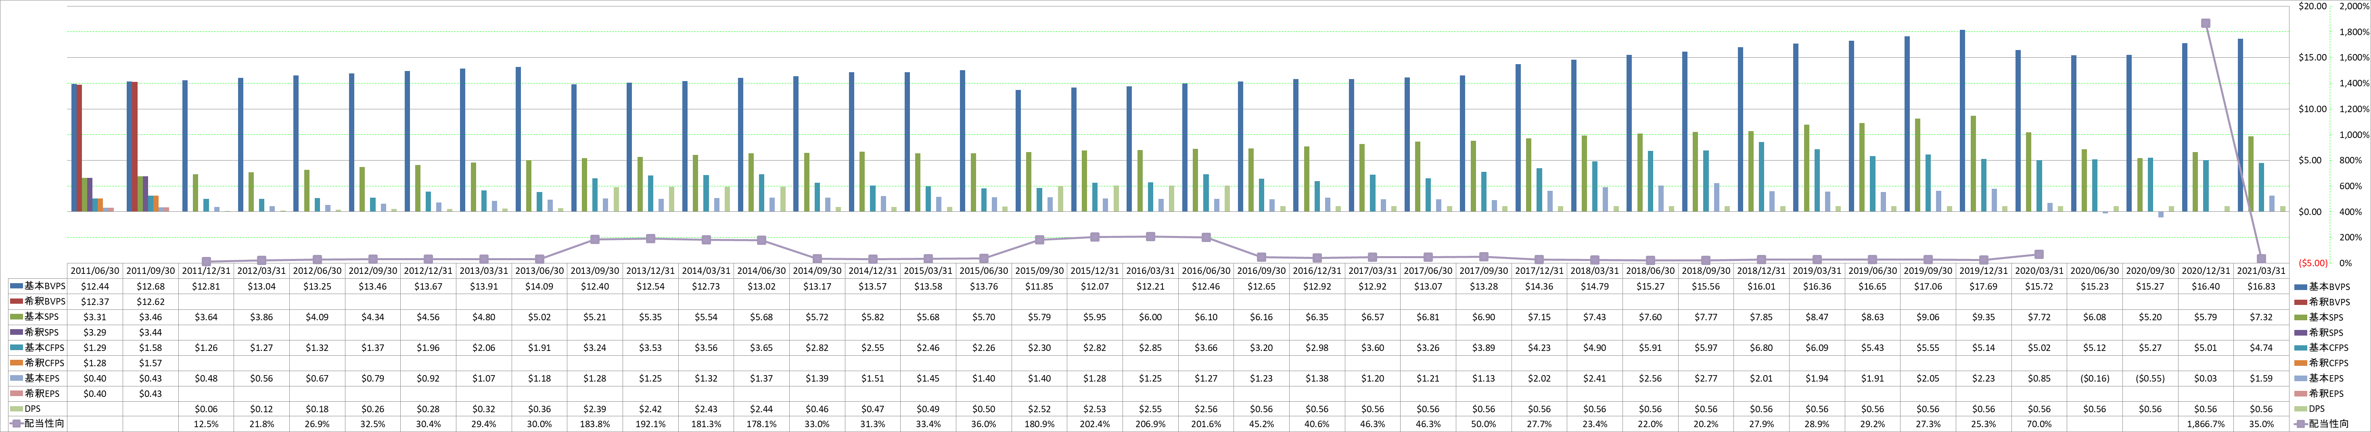Screen dimensions: 2371x432
Task: Click DPS entry in the right-side legend
Action: click(x=2310, y=409)
